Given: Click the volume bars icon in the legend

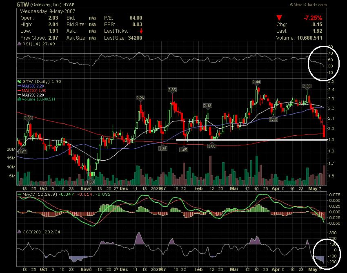Looking at the screenshot, I should (x=20, y=99).
